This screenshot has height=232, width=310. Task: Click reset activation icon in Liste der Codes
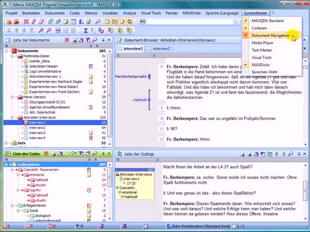coord(46,154)
